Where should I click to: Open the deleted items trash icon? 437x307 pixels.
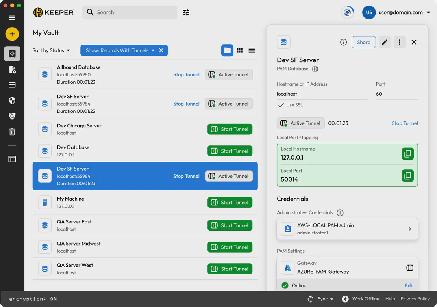12,132
